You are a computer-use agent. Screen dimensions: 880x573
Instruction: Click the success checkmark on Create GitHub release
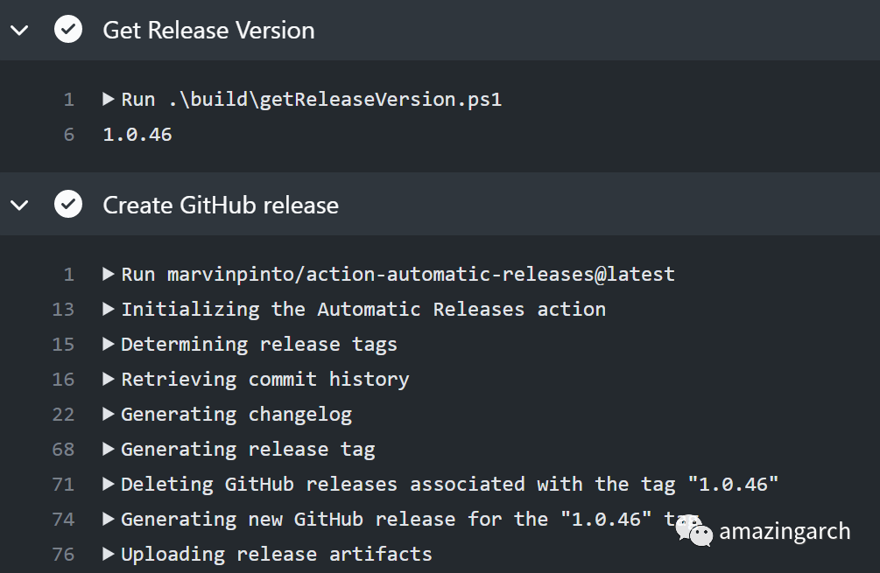67,205
